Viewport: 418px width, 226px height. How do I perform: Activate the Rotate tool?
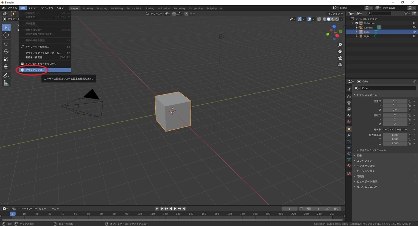click(6, 51)
